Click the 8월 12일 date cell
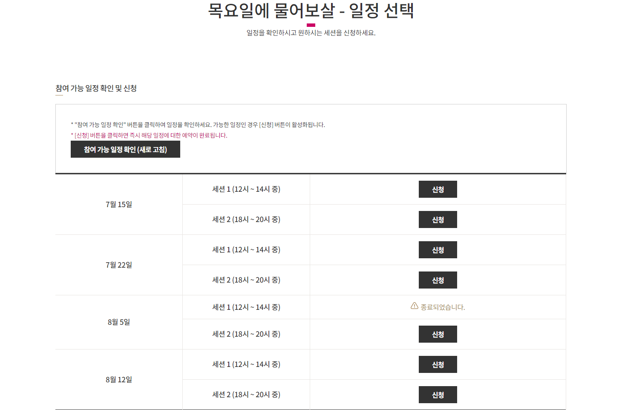 tap(119, 380)
